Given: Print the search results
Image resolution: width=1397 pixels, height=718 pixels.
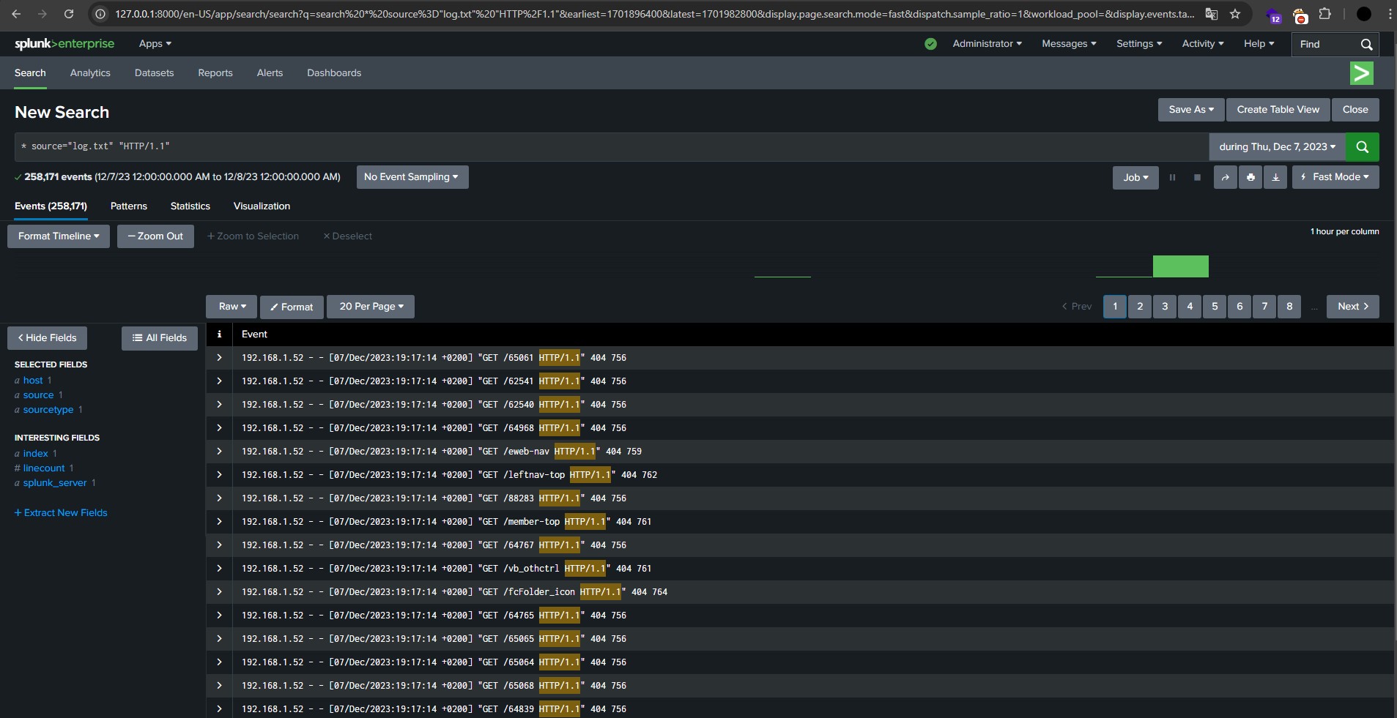Looking at the screenshot, I should [1250, 177].
